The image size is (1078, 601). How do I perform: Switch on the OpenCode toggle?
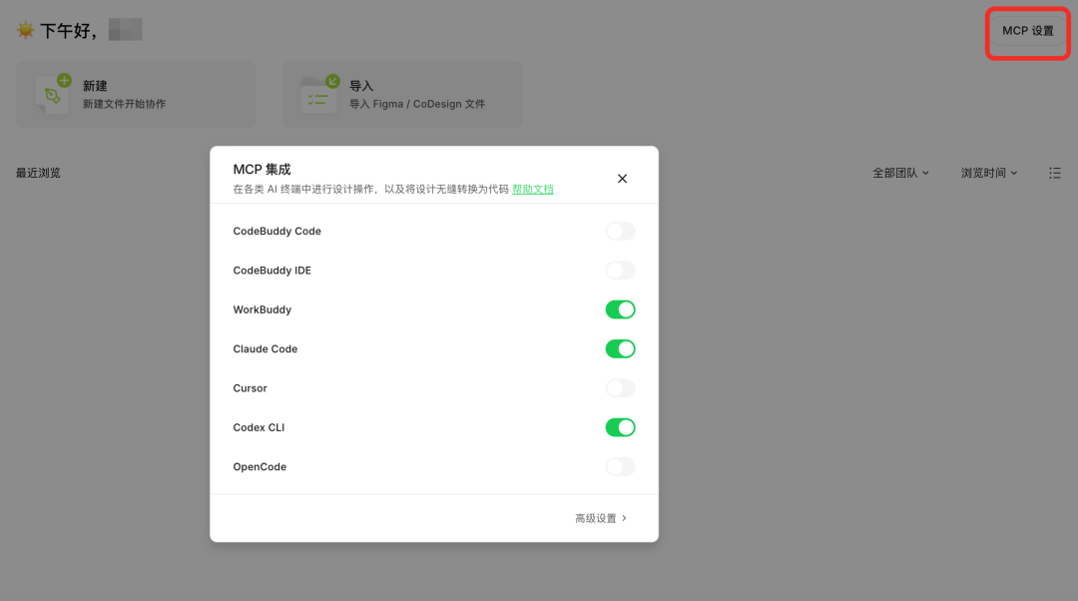tap(620, 466)
